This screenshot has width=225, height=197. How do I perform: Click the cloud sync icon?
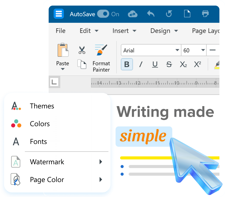coord(133,14)
